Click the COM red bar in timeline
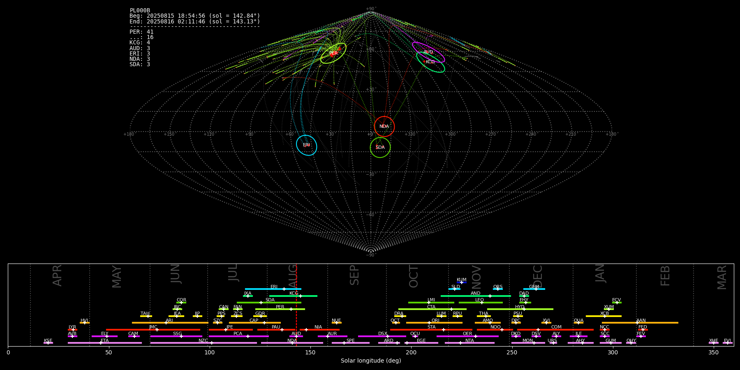 click(555, 330)
